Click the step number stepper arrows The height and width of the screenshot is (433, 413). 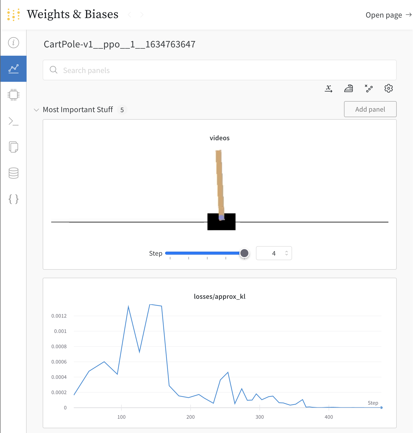[287, 253]
